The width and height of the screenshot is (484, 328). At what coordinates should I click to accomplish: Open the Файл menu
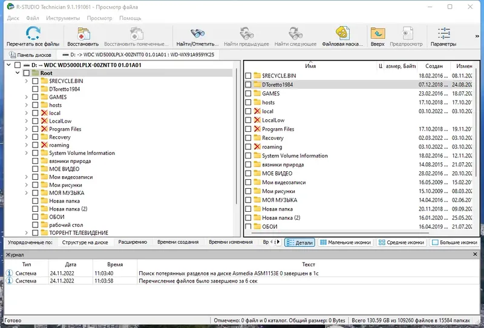33,18
